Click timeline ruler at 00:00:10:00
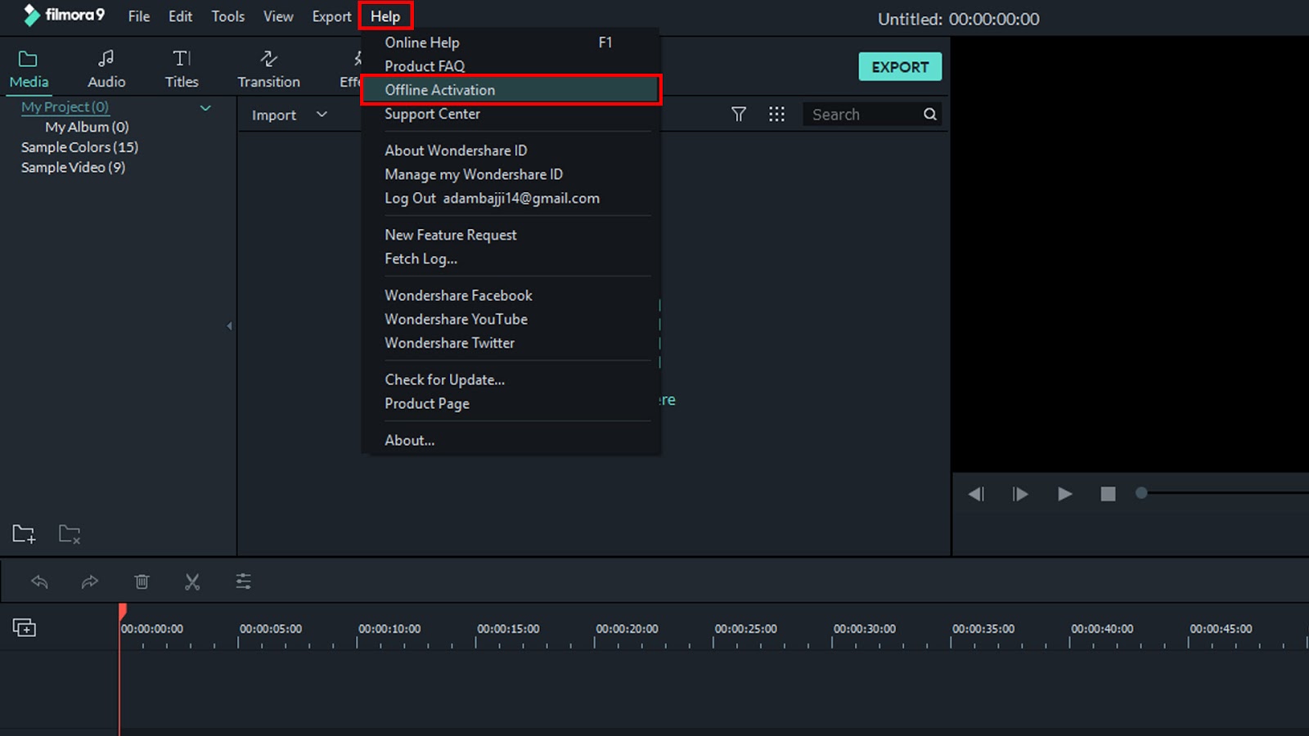This screenshot has height=736, width=1309. pyautogui.click(x=389, y=629)
